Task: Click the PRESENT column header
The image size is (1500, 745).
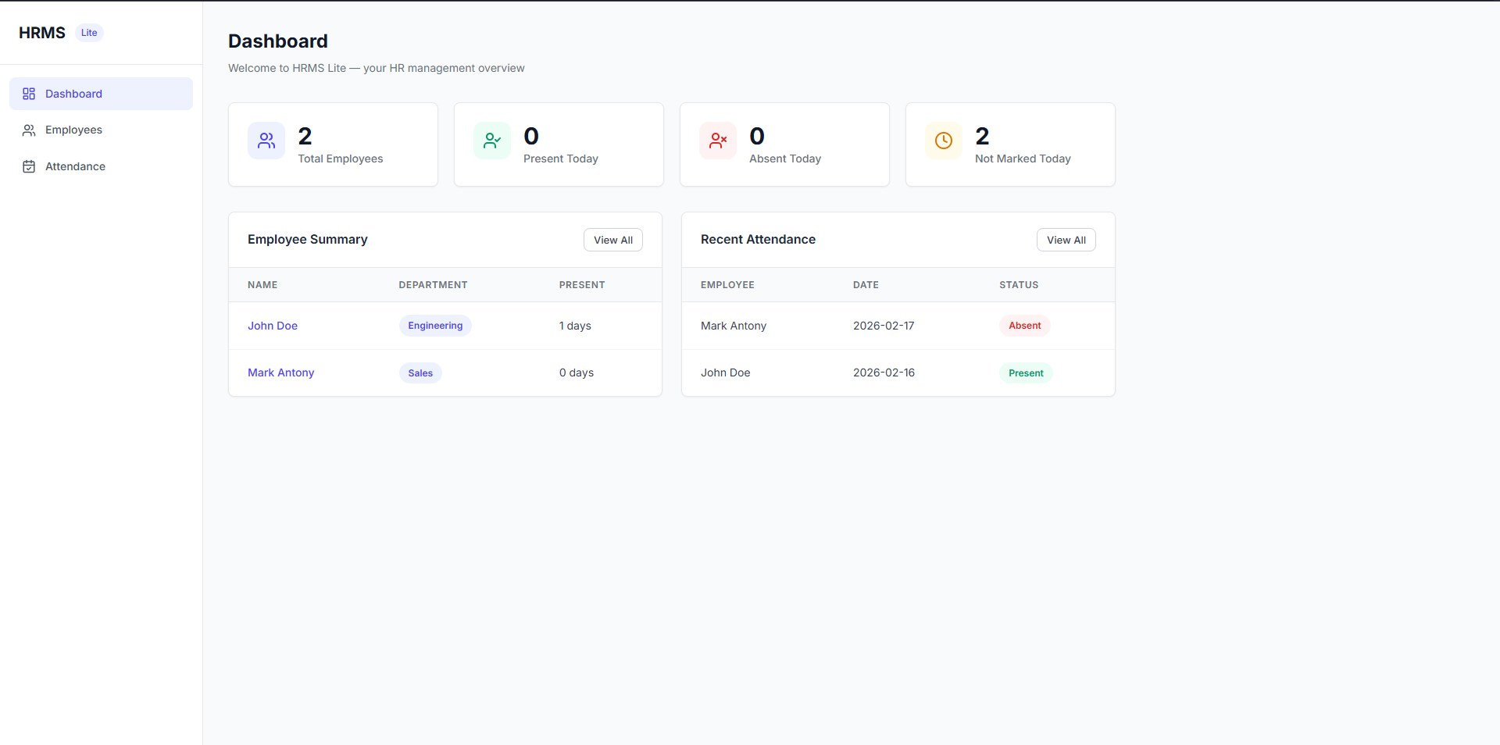Action: coord(582,285)
